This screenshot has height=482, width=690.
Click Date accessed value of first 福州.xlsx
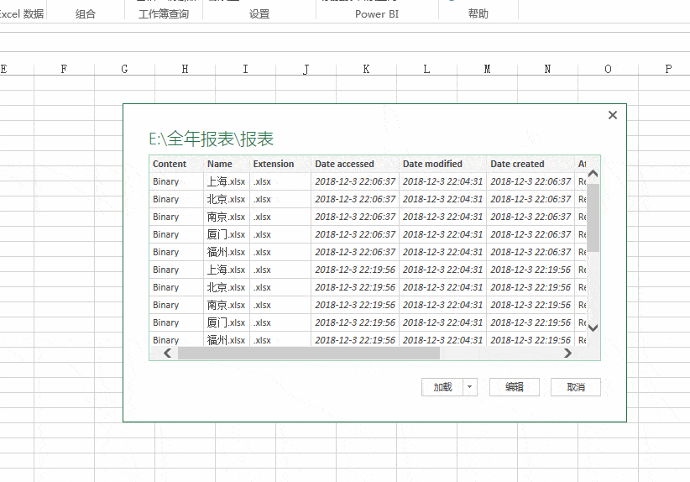click(355, 252)
